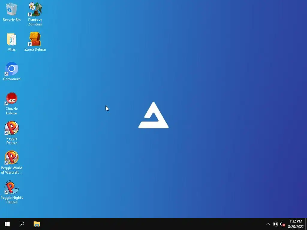Image resolution: width=307 pixels, height=230 pixels.
Task: Click the muted volume speaker icon
Action: click(x=282, y=224)
